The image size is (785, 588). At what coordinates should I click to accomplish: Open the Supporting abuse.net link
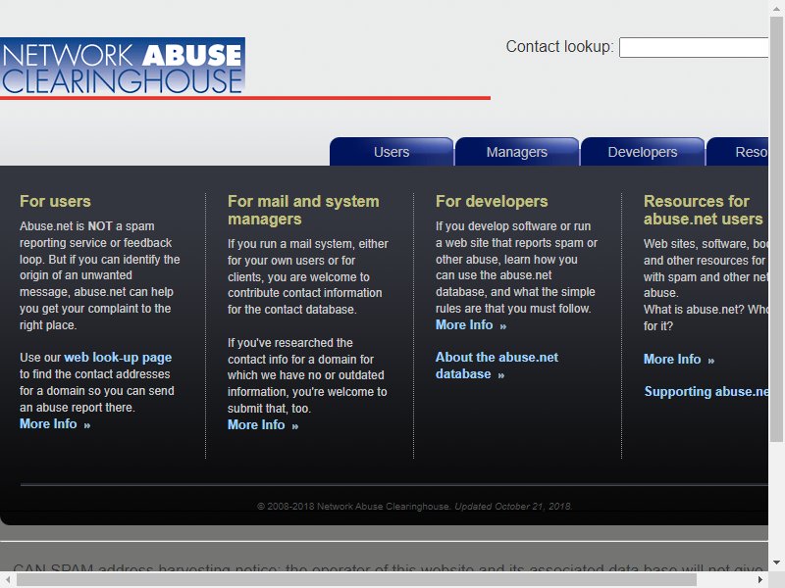coord(706,391)
